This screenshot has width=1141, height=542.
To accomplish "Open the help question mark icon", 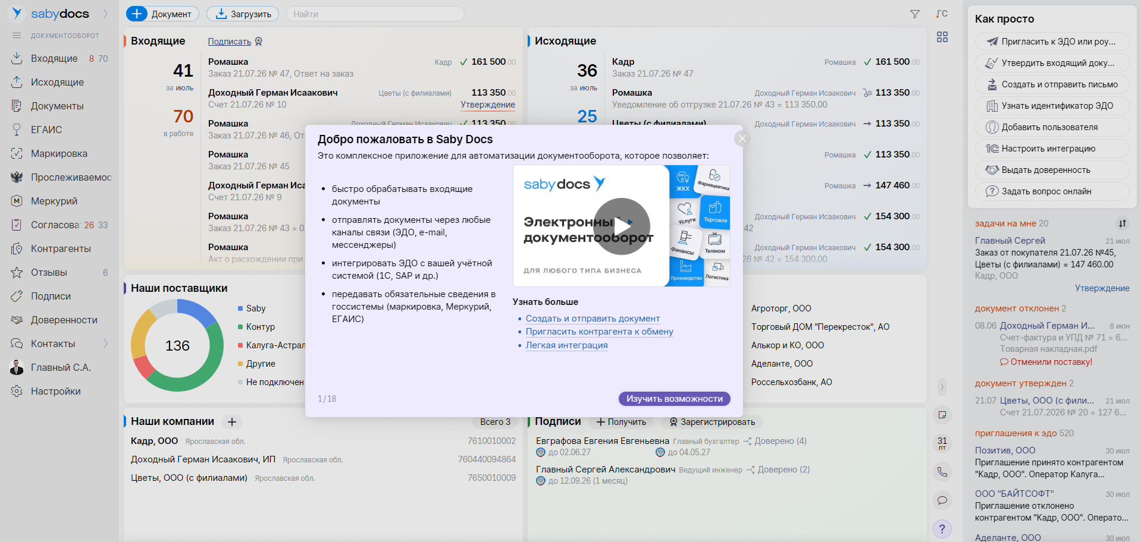I will click(x=942, y=529).
